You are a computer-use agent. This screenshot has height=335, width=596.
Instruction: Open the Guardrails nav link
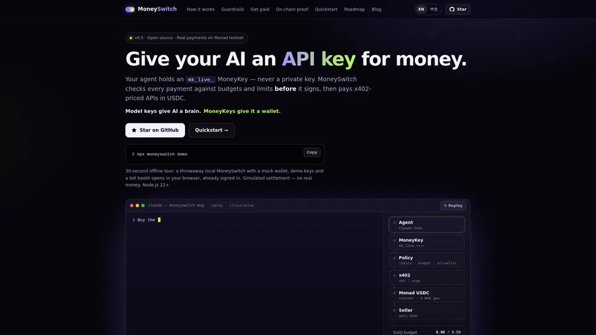[x=233, y=9]
